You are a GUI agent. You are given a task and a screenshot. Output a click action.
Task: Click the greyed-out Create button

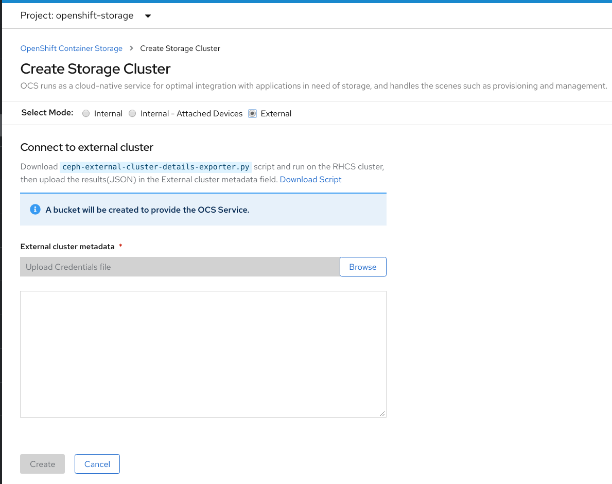[42, 464]
